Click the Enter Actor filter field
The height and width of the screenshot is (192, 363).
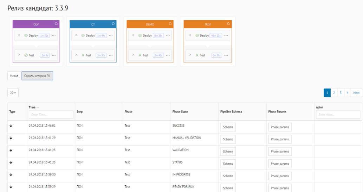pyautogui.click(x=338, y=114)
